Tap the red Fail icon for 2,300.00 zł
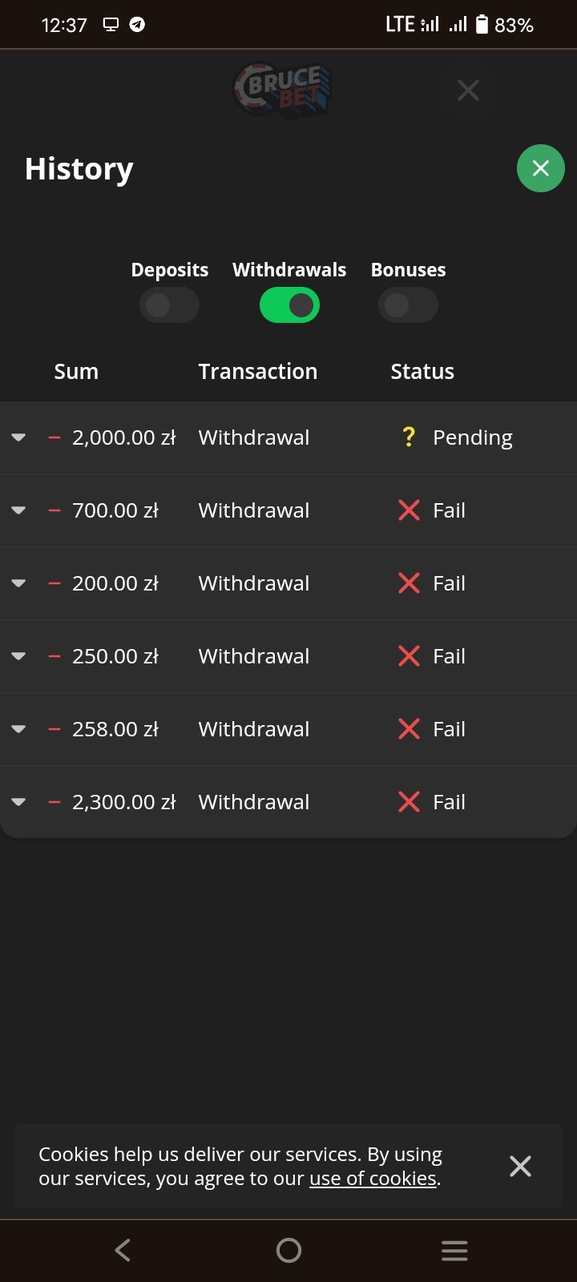577x1282 pixels. [x=409, y=802]
